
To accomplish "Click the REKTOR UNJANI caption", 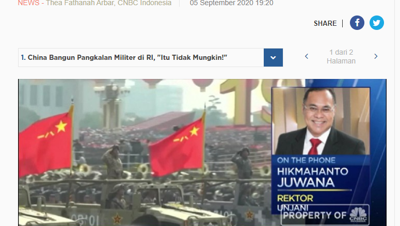I will point(295,203).
